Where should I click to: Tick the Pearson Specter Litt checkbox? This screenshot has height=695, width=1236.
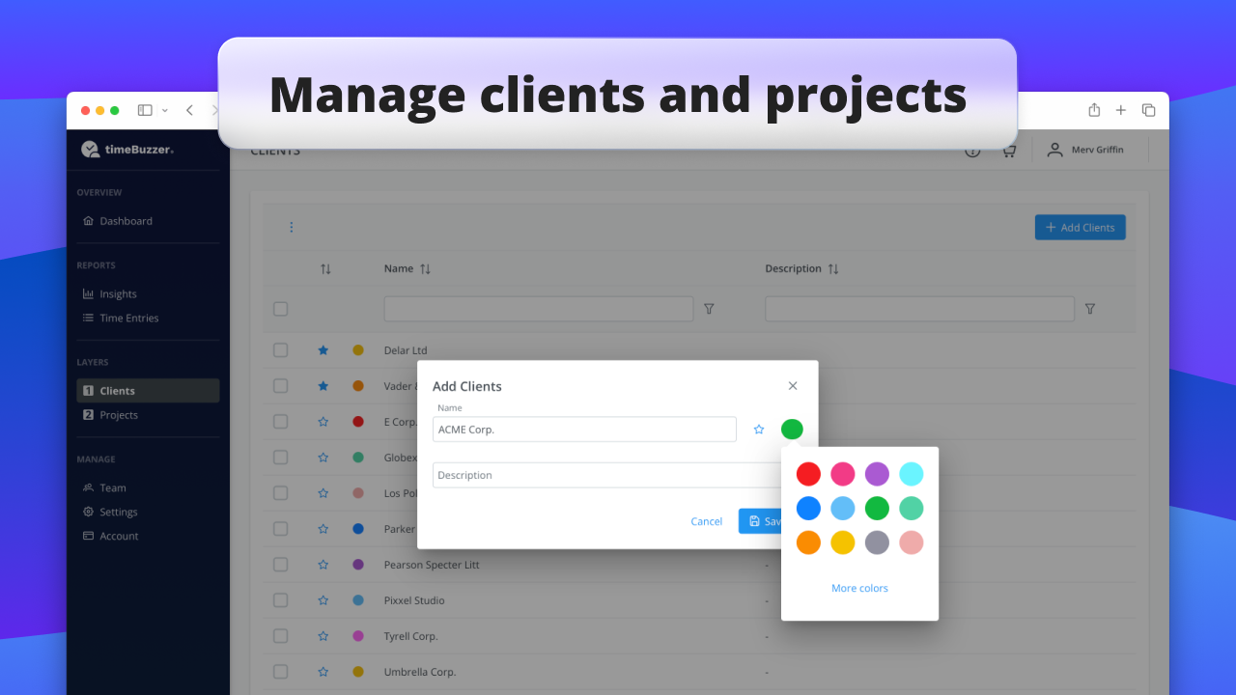[x=280, y=565]
